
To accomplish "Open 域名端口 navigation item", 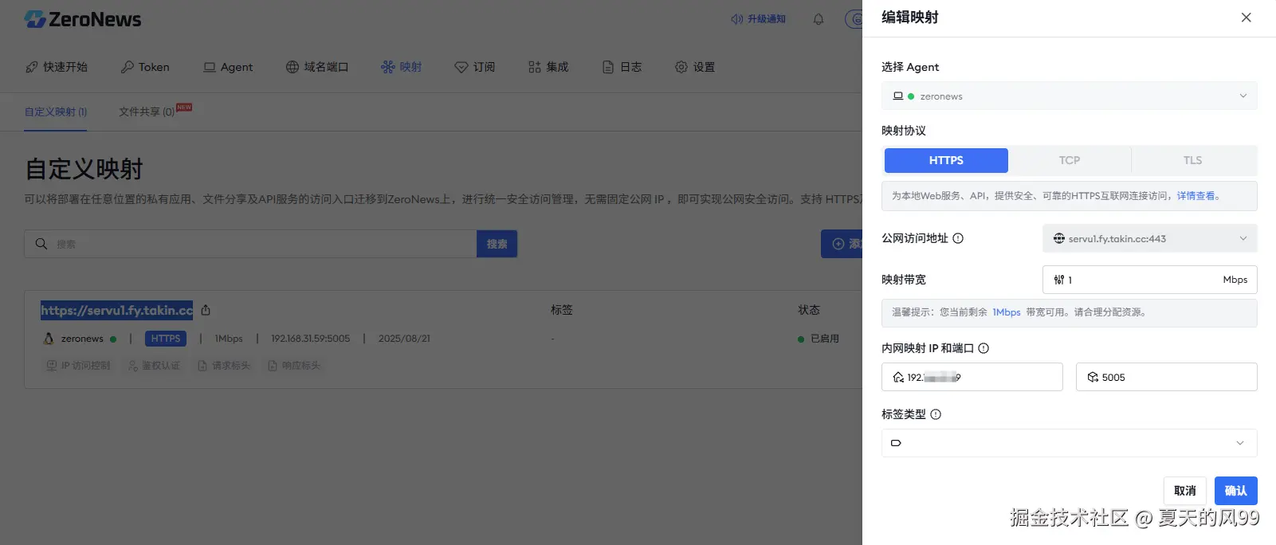I will point(317,67).
